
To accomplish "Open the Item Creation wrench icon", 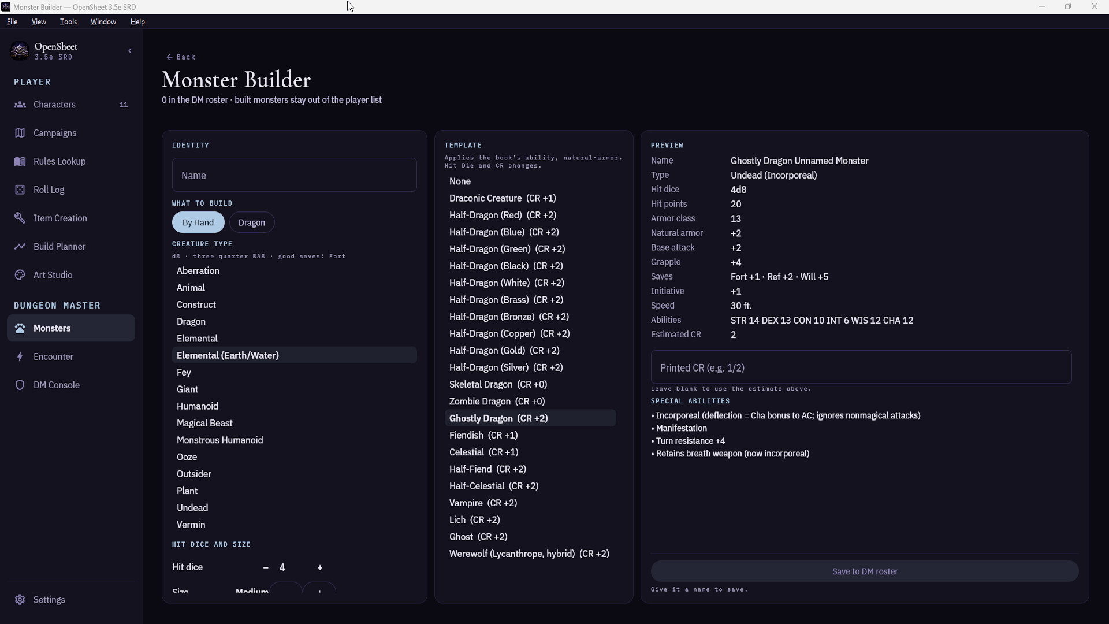I will (x=20, y=218).
